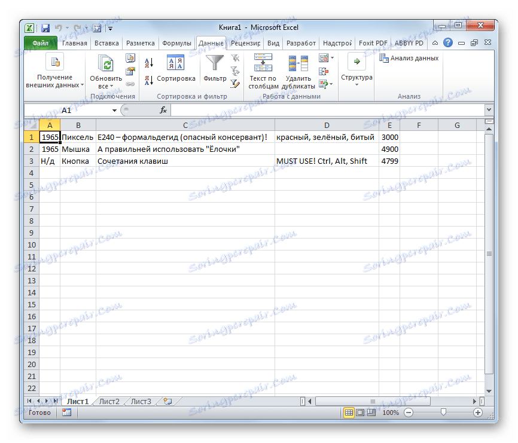This screenshot has height=443, width=518.
Task: Click Обновить все refresh icon
Action: [x=106, y=64]
